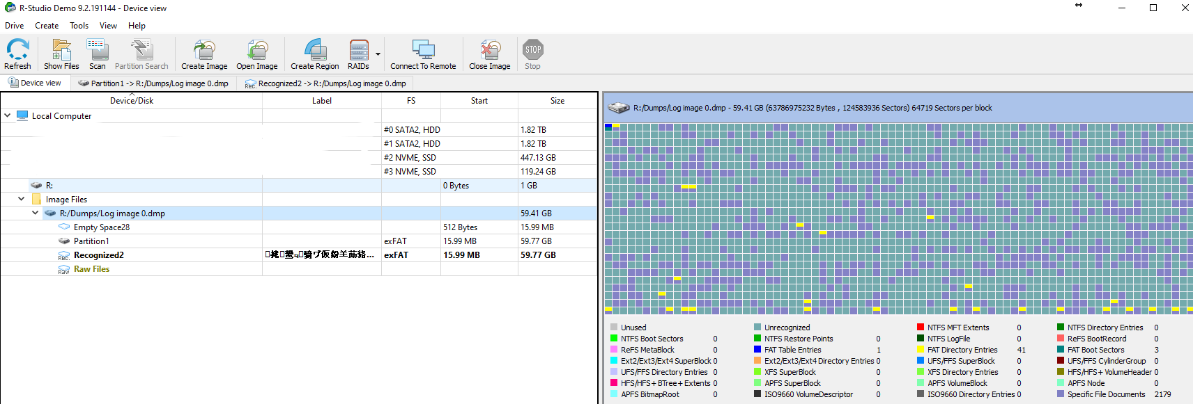The width and height of the screenshot is (1193, 404).
Task: Choose the Create Region toolbar icon
Action: click(x=314, y=54)
